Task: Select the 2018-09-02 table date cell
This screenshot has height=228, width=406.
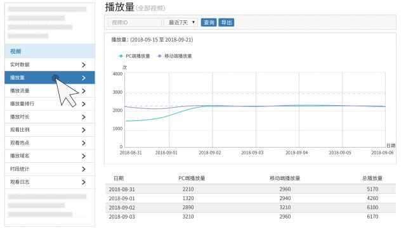Action: (x=122, y=208)
